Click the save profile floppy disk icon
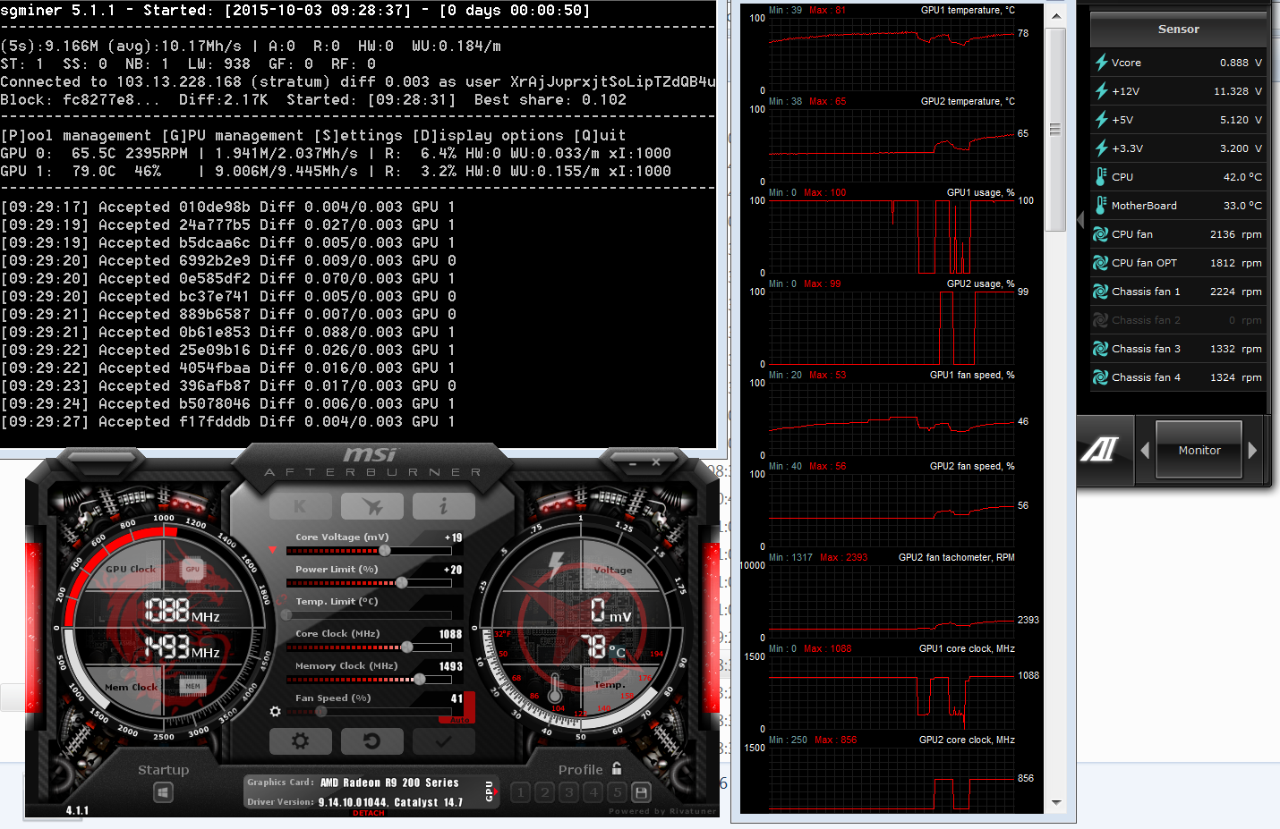Image resolution: width=1280 pixels, height=829 pixels. point(641,792)
